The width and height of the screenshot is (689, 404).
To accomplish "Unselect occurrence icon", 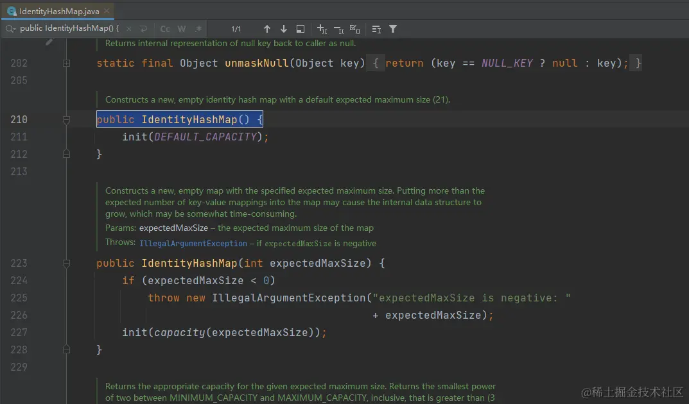I will 338,29.
